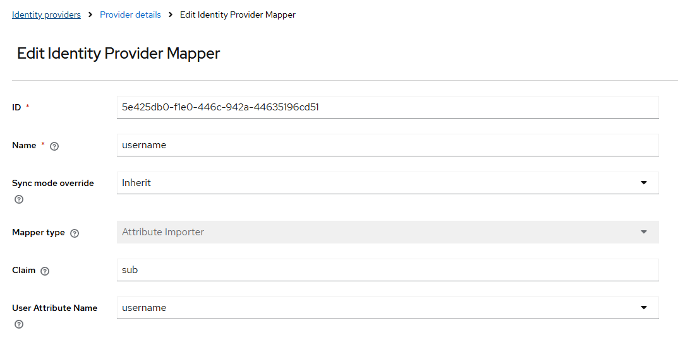Show help for Sync mode override

(19, 199)
